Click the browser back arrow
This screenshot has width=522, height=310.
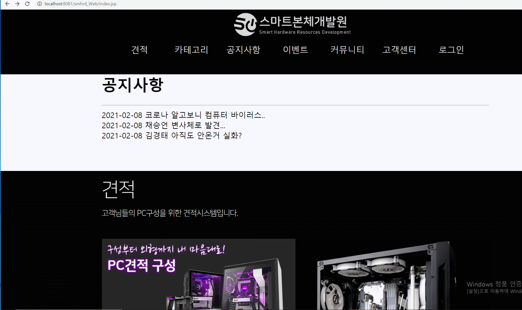tap(7, 4)
